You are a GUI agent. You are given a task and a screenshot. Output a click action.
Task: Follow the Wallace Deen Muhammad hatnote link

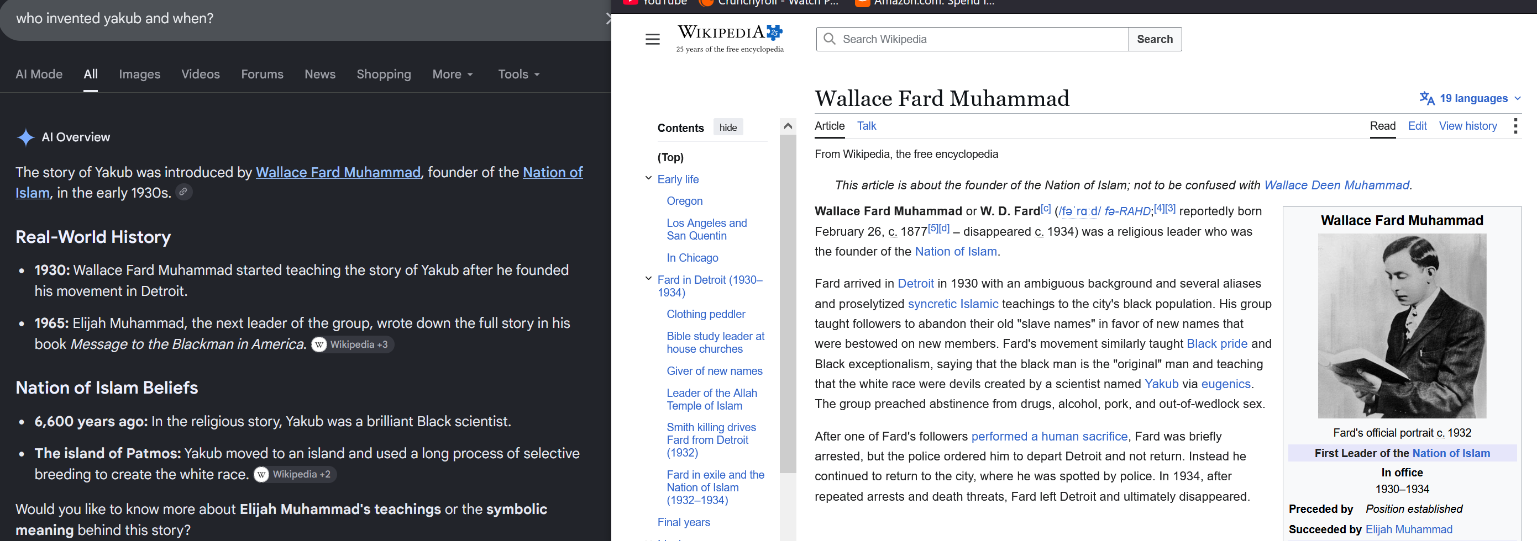(1336, 185)
